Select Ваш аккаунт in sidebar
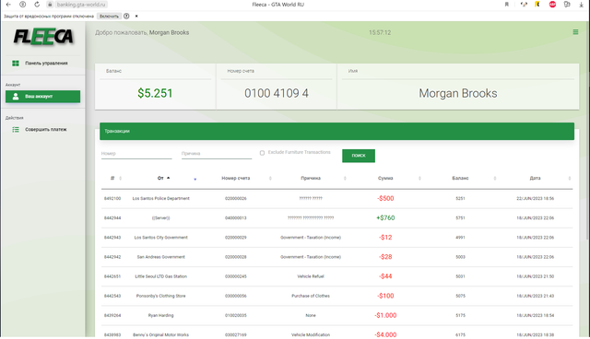The height and width of the screenshot is (339, 590). click(x=42, y=96)
